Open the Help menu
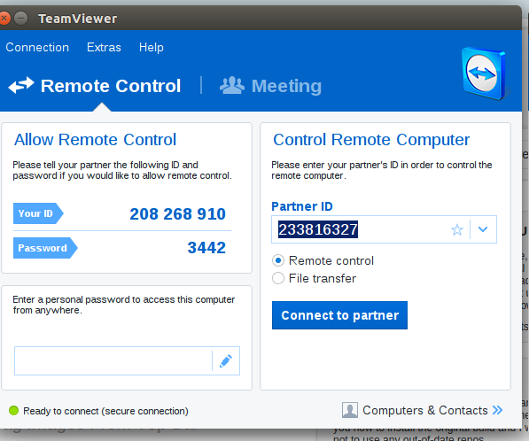Viewport: 529px width, 441px height. pos(152,47)
